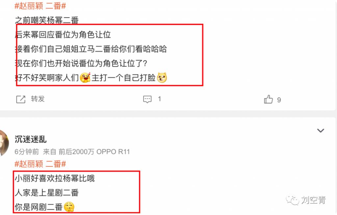Click the doge emoji after 自己打脸
The height and width of the screenshot is (215, 337).
[162, 77]
